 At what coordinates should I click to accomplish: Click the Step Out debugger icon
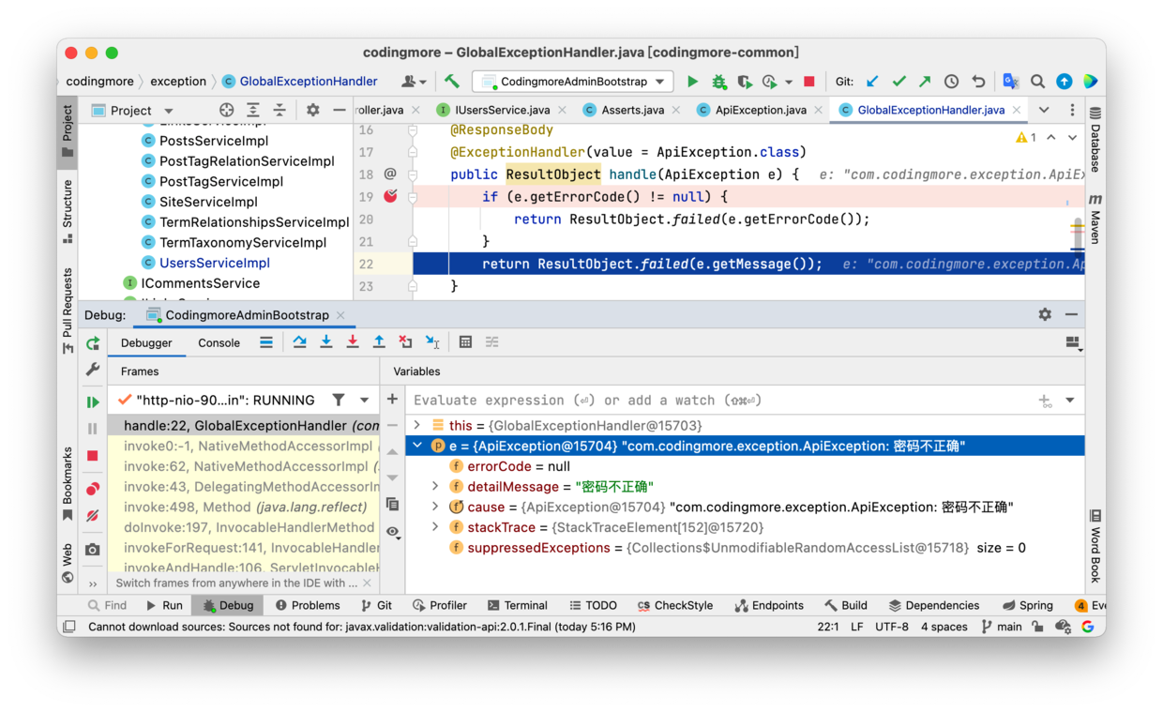click(x=379, y=342)
